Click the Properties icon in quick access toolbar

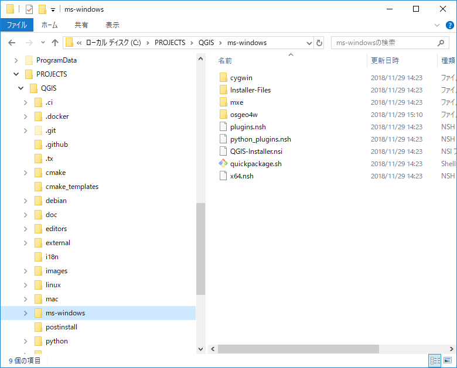(x=29, y=9)
